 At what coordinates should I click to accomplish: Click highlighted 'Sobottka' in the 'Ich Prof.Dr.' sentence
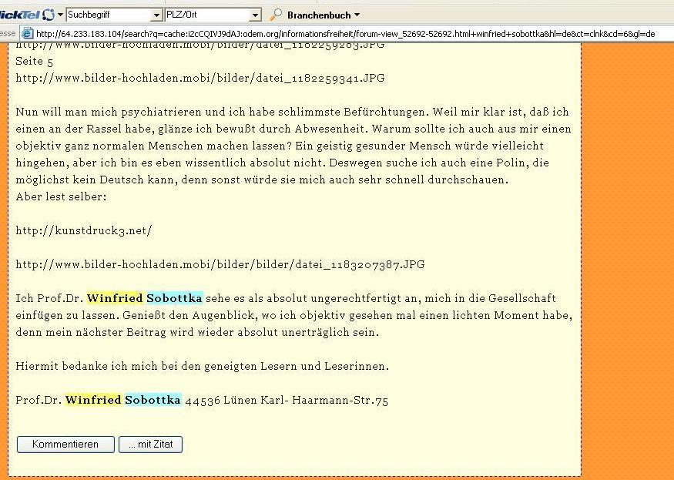coord(175,298)
